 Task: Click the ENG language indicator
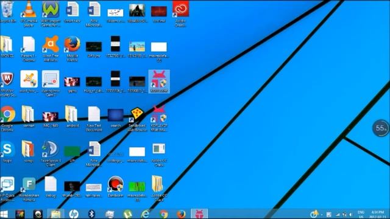361,215
